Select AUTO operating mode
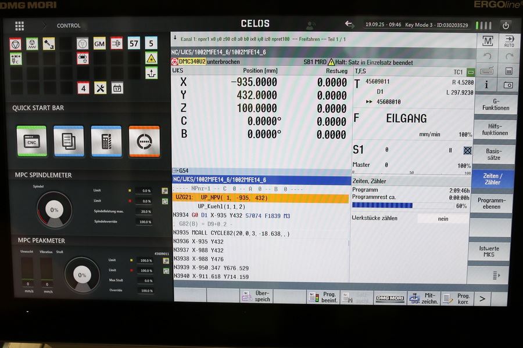 [509, 41]
